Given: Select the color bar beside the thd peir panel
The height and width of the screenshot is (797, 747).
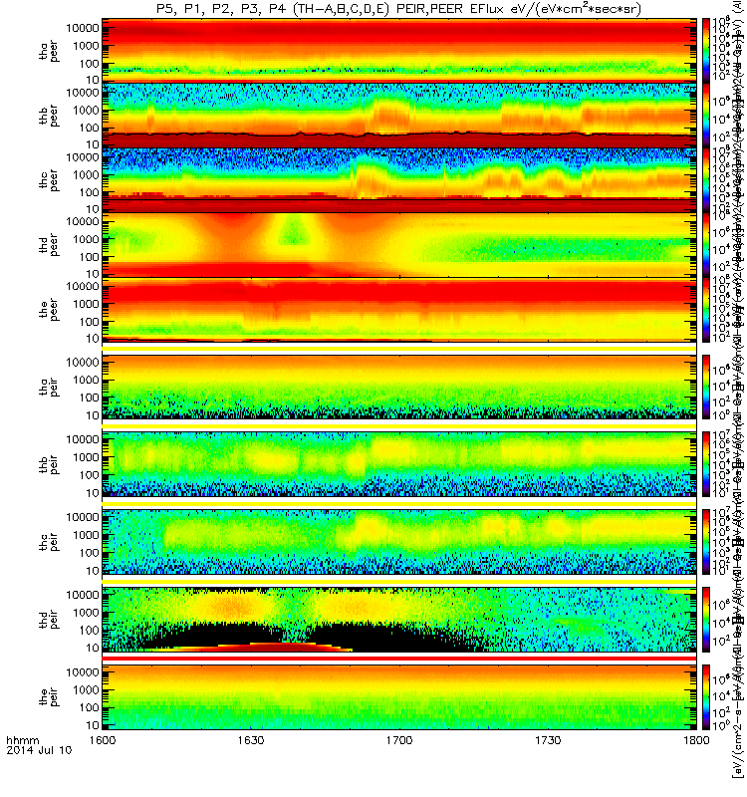Looking at the screenshot, I should pyautogui.click(x=706, y=619).
